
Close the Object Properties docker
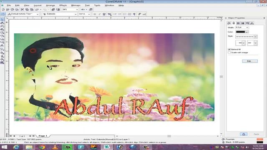(264, 18)
